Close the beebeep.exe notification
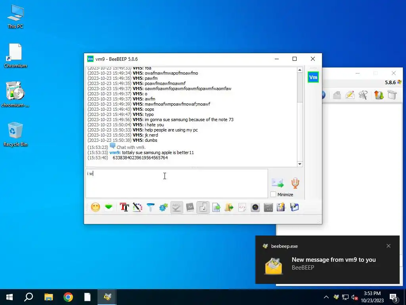 [x=389, y=246]
